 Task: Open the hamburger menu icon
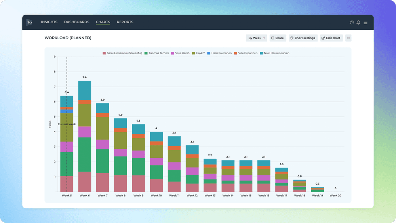coord(366,23)
